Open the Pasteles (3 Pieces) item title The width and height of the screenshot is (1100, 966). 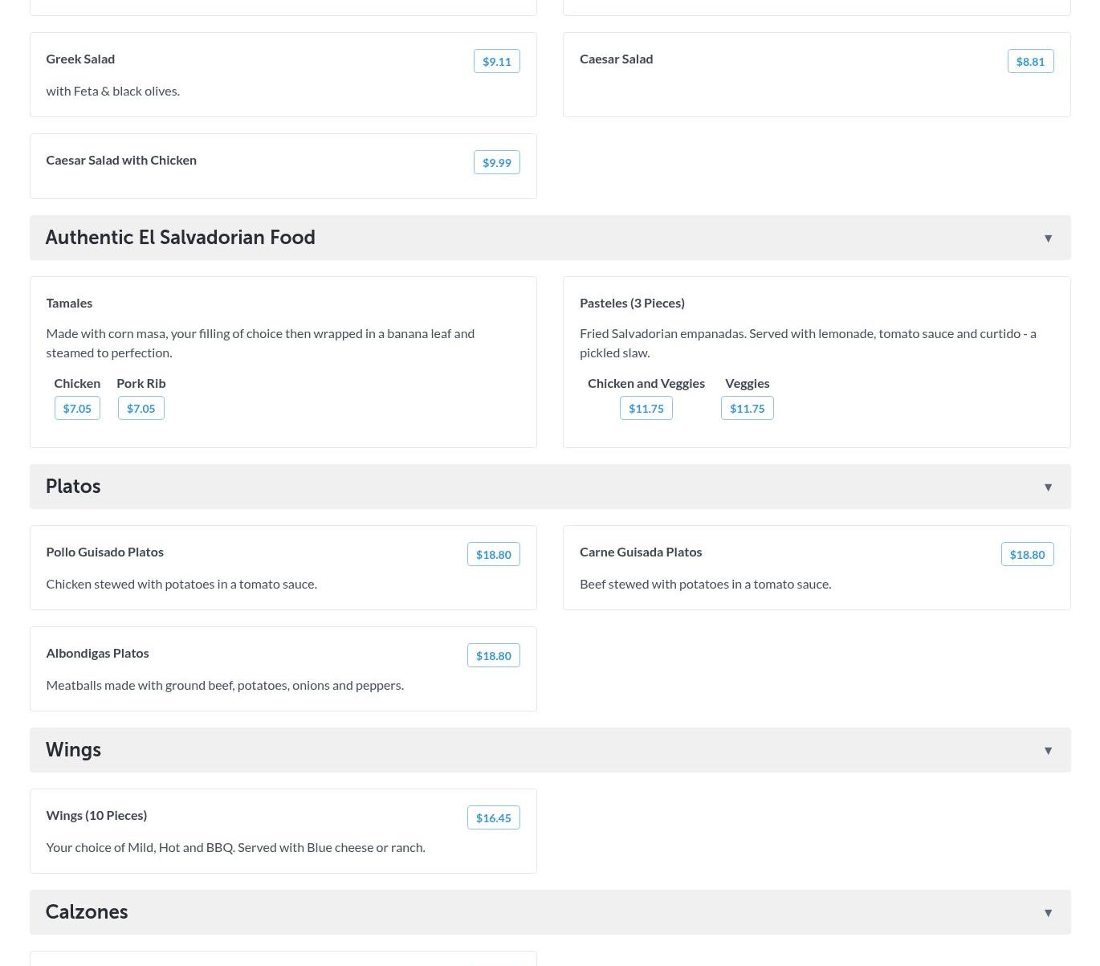point(632,303)
